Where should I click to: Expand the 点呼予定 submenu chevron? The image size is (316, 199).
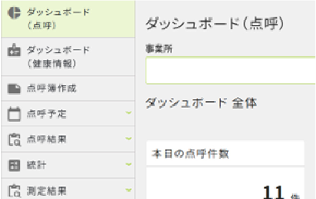(129, 113)
